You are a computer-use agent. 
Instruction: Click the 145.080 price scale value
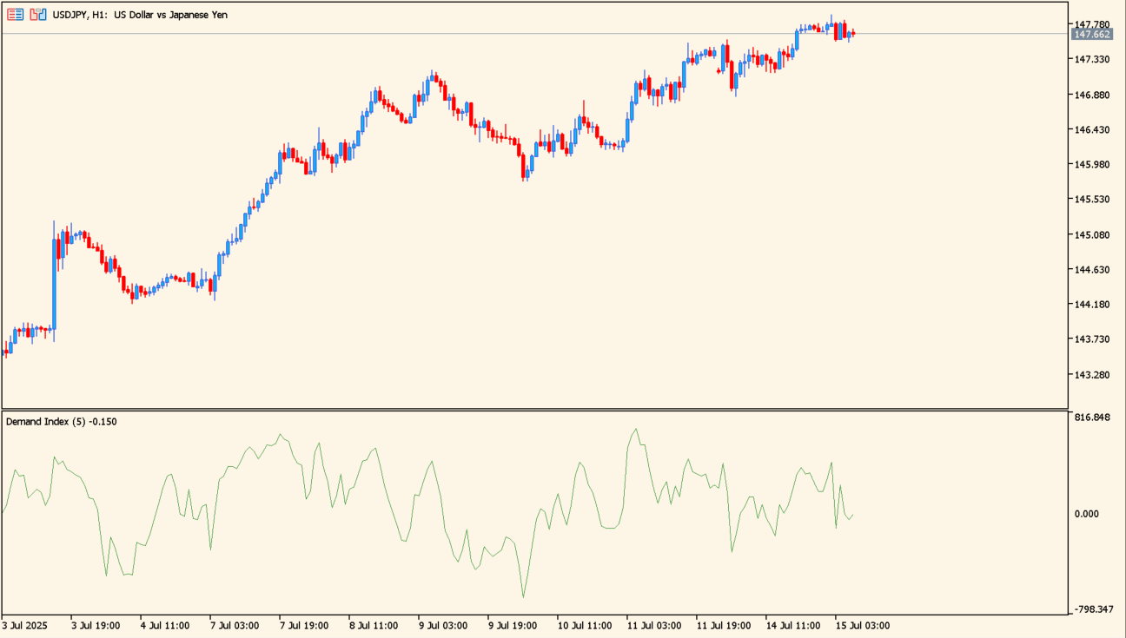coord(1092,235)
